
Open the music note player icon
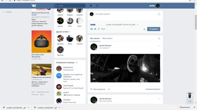pos(97,5)
